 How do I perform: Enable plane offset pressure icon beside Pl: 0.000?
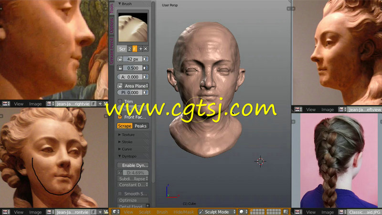point(146,92)
